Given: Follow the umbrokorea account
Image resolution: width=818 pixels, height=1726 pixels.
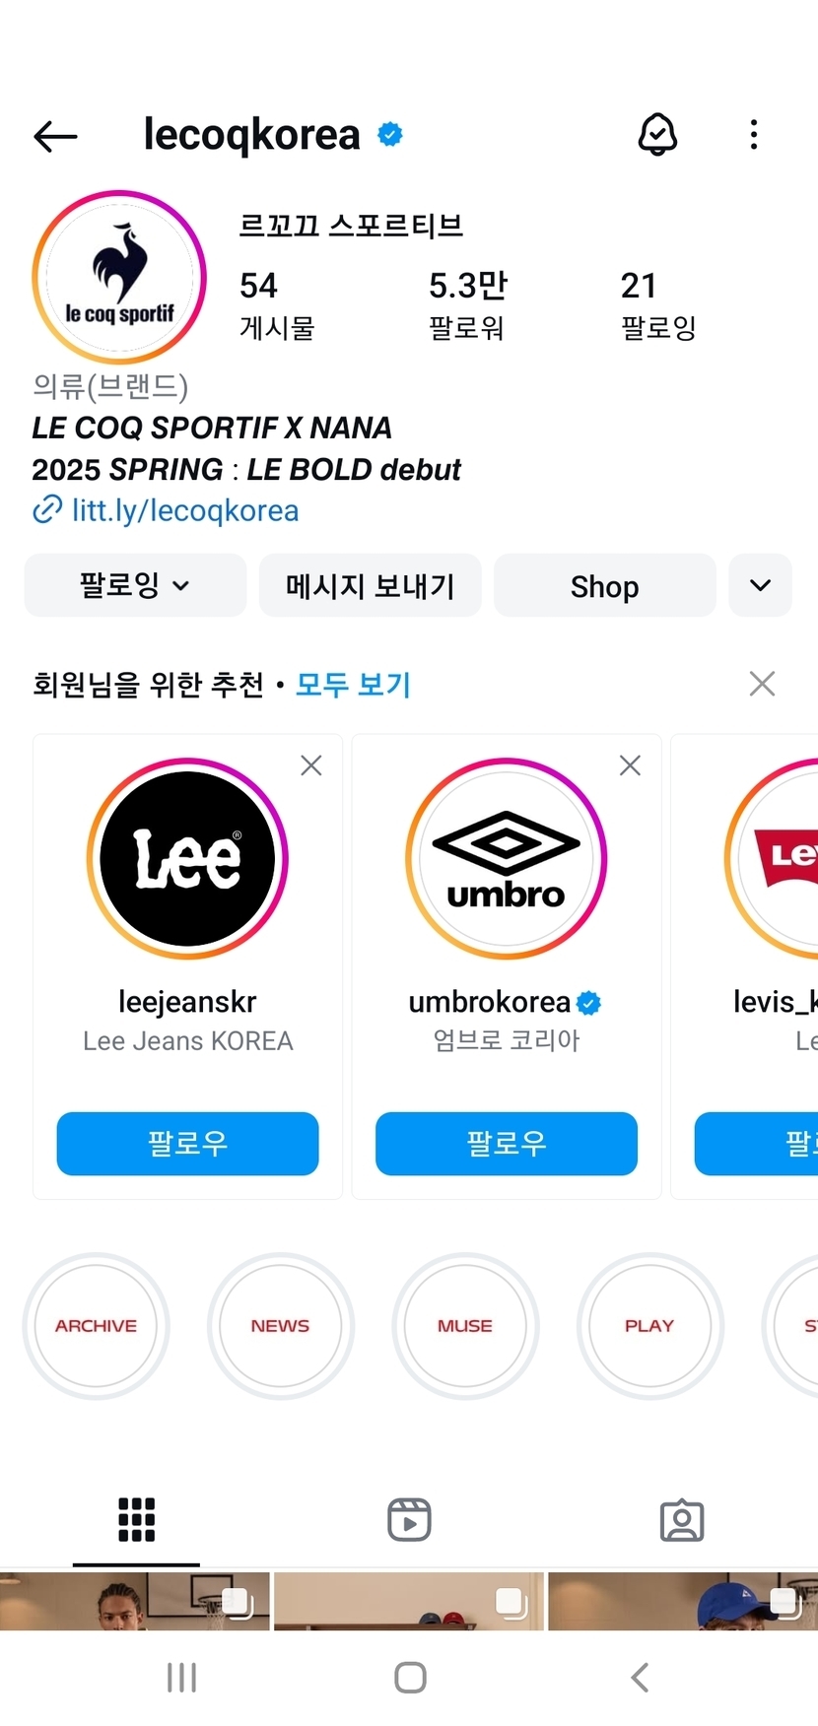Looking at the screenshot, I should click(x=507, y=1143).
